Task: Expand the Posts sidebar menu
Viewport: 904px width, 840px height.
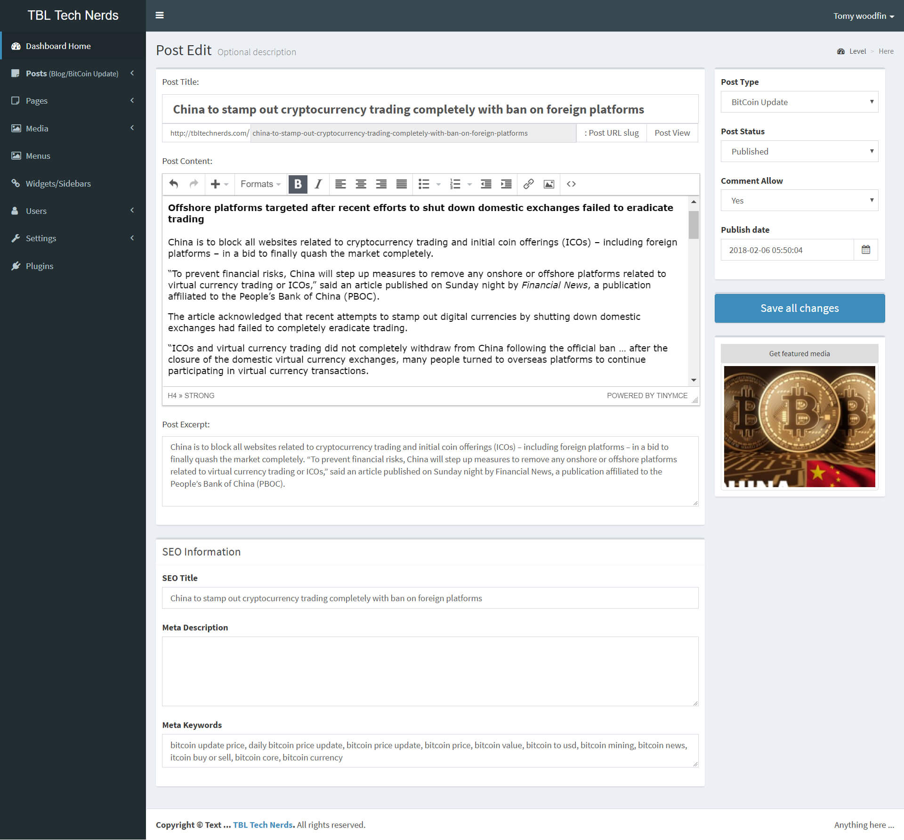Action: point(73,73)
